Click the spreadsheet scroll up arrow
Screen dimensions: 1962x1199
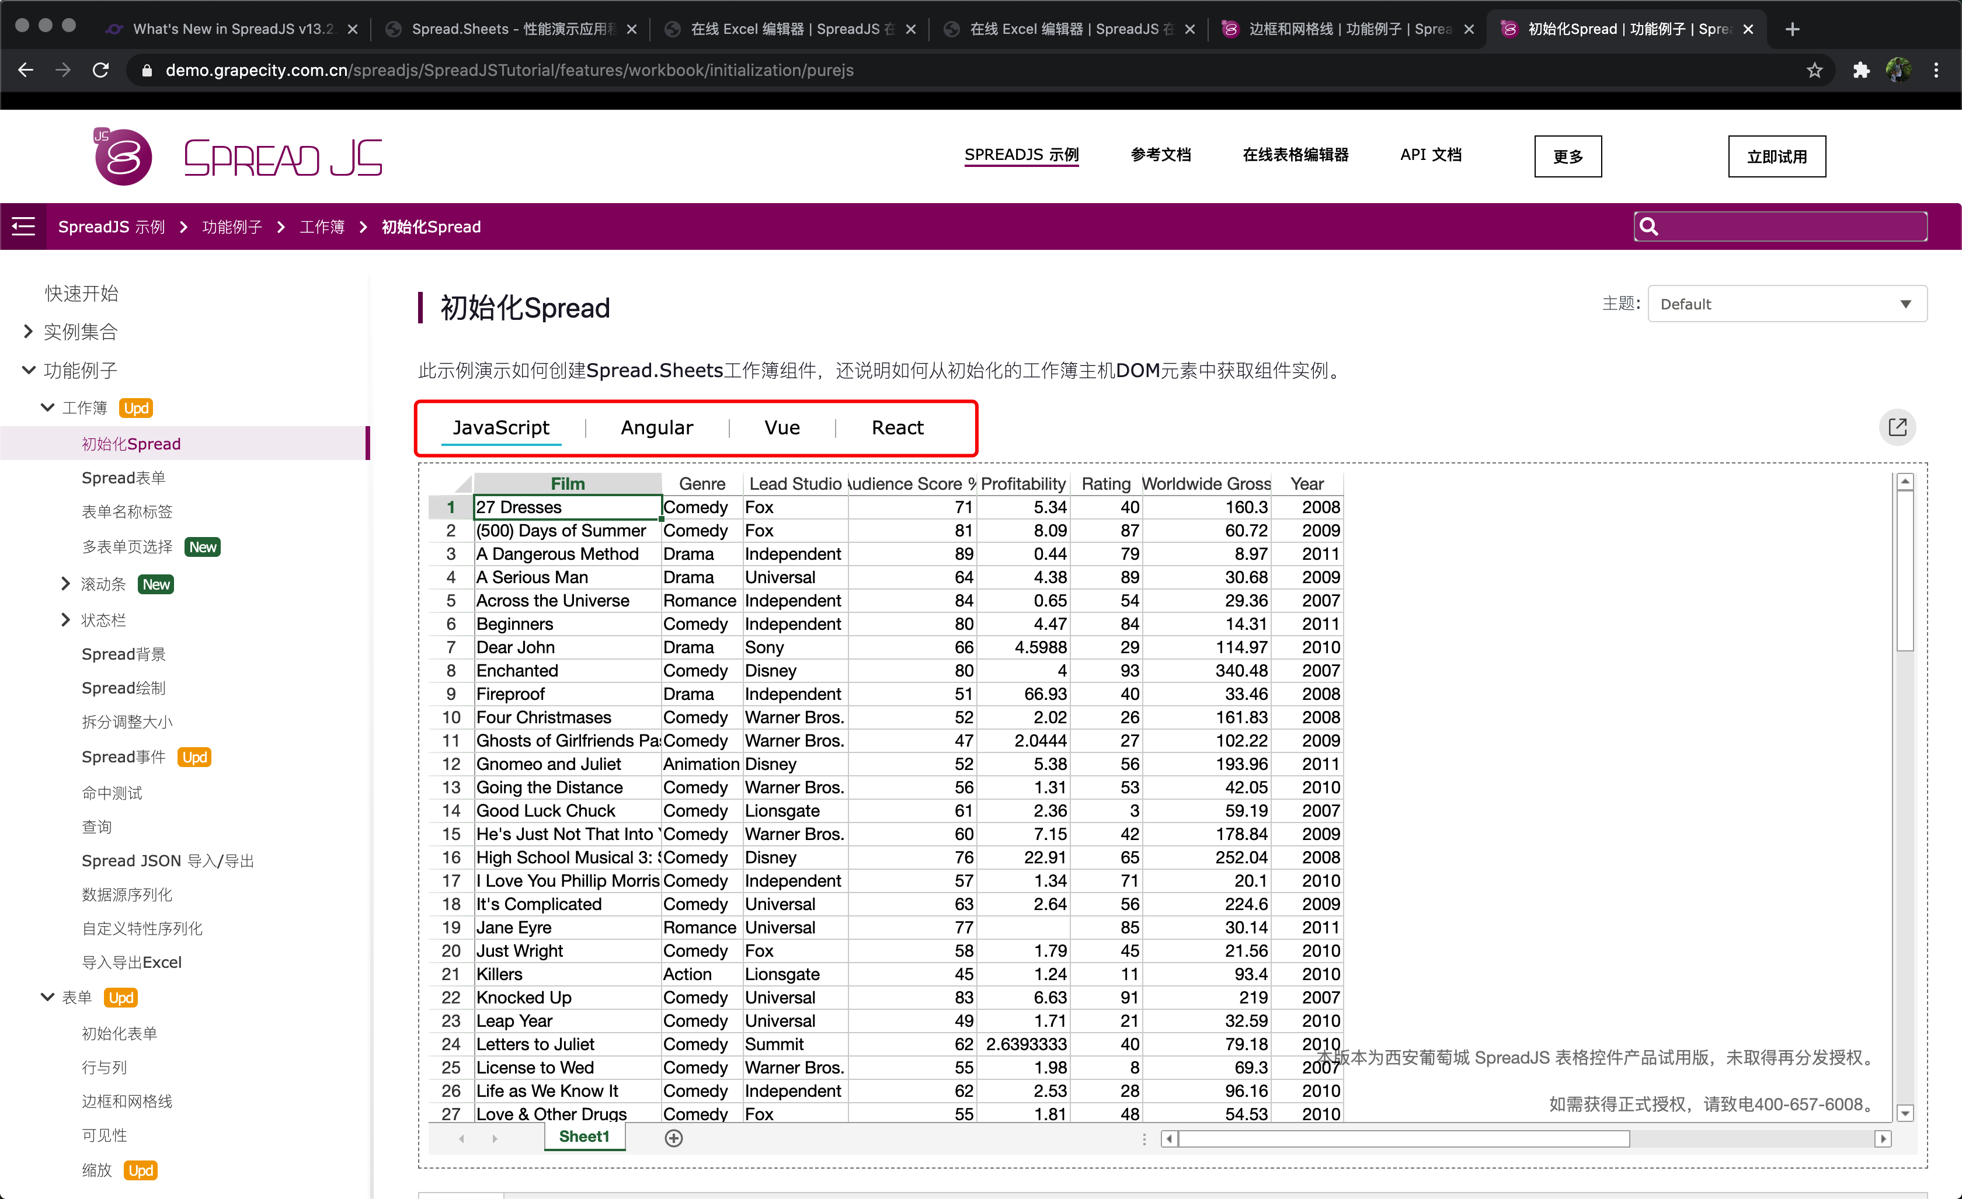pyautogui.click(x=1905, y=482)
